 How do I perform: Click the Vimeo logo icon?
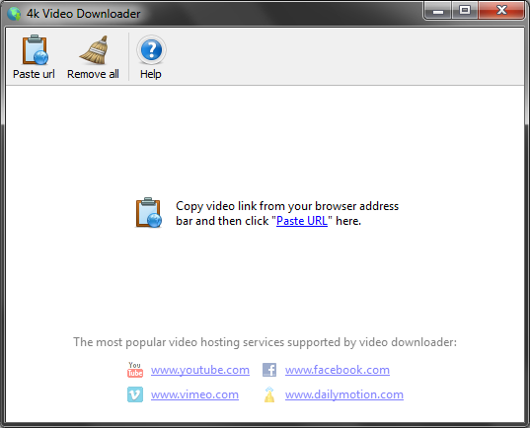(135, 394)
